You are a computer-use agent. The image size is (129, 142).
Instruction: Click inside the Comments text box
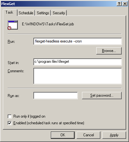tap(78, 76)
